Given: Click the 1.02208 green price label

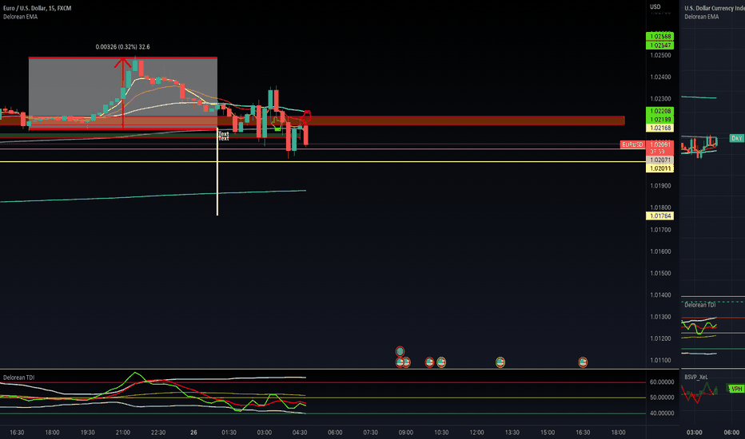Looking at the screenshot, I should (x=660, y=111).
